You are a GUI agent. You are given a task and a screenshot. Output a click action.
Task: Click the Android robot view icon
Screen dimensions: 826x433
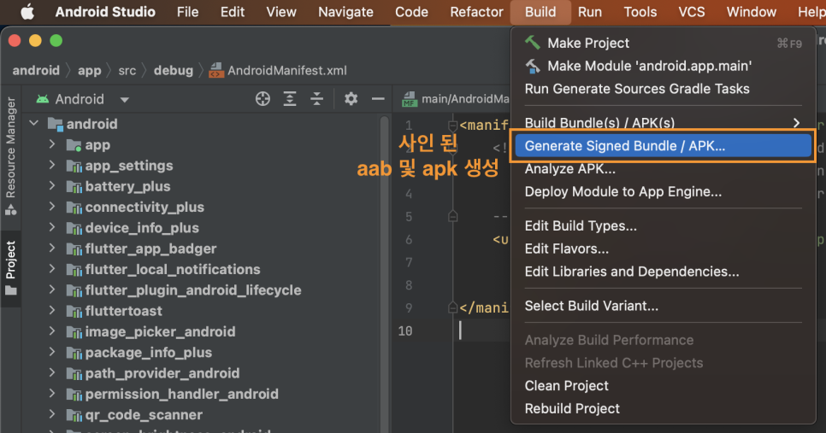tap(43, 99)
